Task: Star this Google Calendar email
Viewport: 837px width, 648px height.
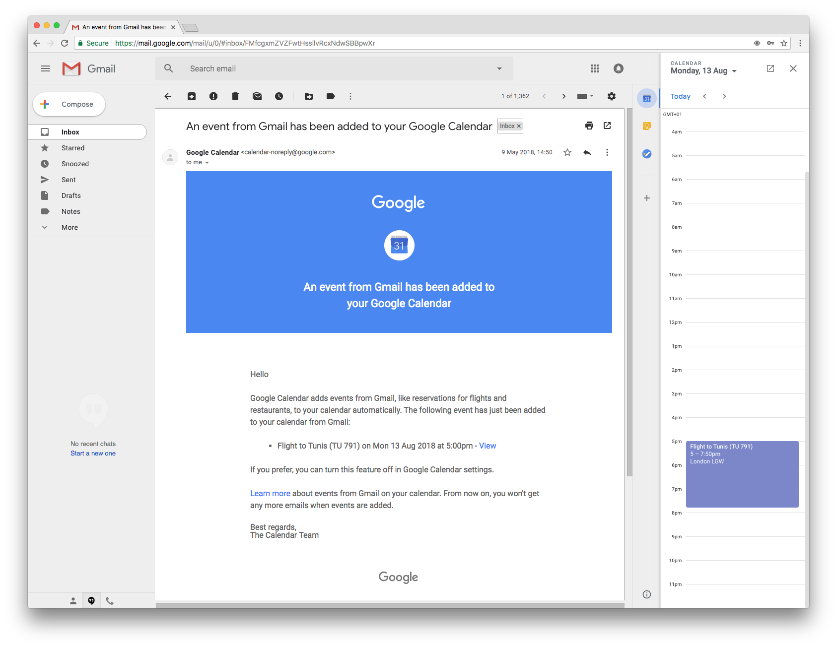Action: pos(567,152)
